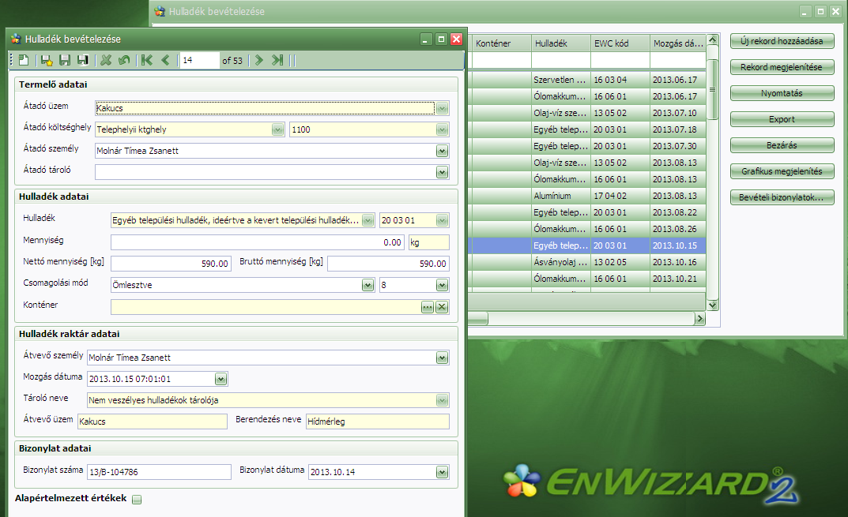Screen dimensions: 848x517
Task: Click the Rekord megjelenítése button
Action: (x=782, y=67)
